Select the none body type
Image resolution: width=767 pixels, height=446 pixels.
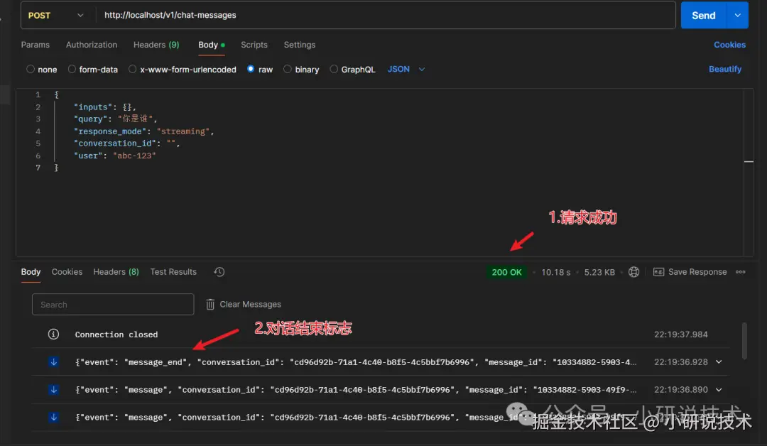tap(31, 69)
